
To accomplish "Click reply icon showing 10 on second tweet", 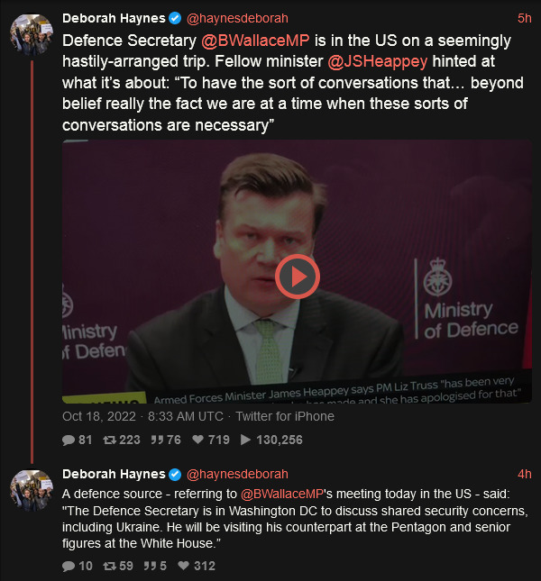I will click(69, 566).
